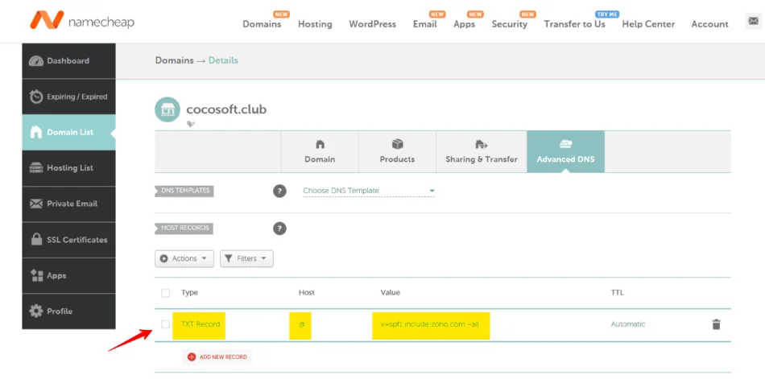Open Profile in the sidebar

[68, 311]
